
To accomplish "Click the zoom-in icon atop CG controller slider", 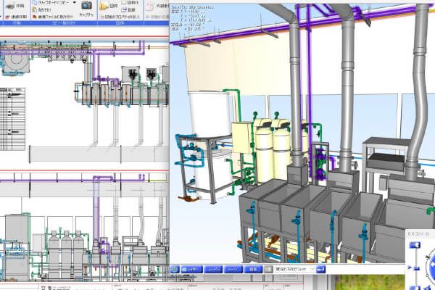I will pyautogui.click(x=415, y=245).
